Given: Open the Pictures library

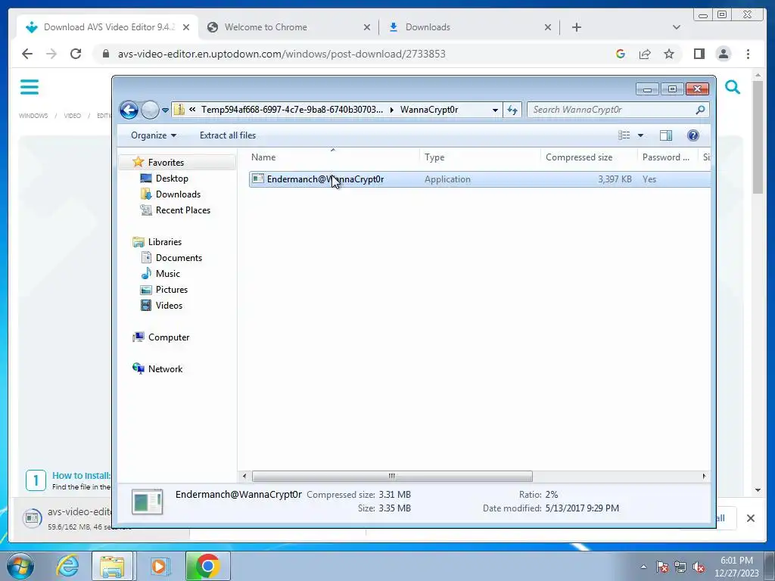Looking at the screenshot, I should [172, 290].
